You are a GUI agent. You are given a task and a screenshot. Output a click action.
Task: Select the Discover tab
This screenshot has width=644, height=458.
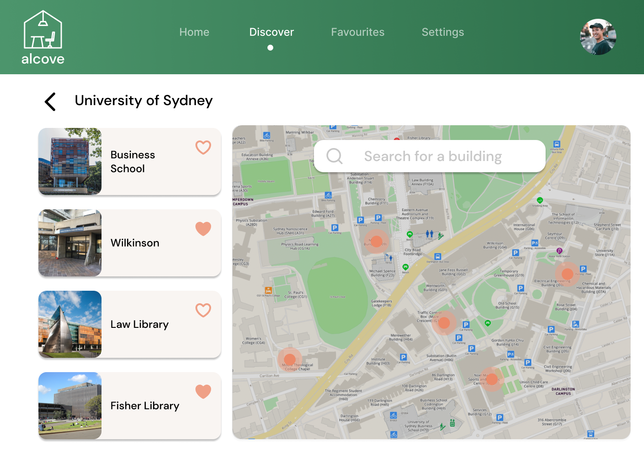(x=271, y=32)
